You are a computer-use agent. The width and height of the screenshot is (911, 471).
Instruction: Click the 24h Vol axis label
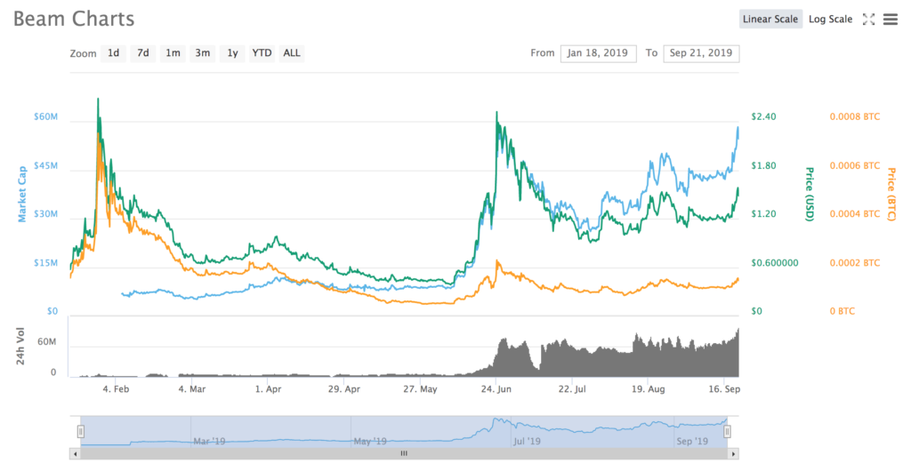[20, 347]
